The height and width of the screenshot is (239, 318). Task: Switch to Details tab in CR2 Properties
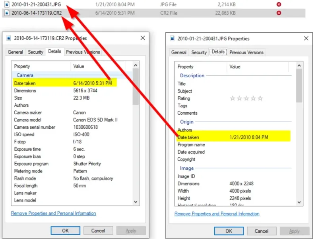pos(54,51)
